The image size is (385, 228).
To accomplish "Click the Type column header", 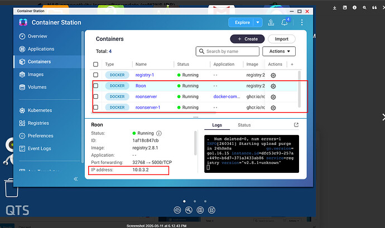I will click(109, 64).
